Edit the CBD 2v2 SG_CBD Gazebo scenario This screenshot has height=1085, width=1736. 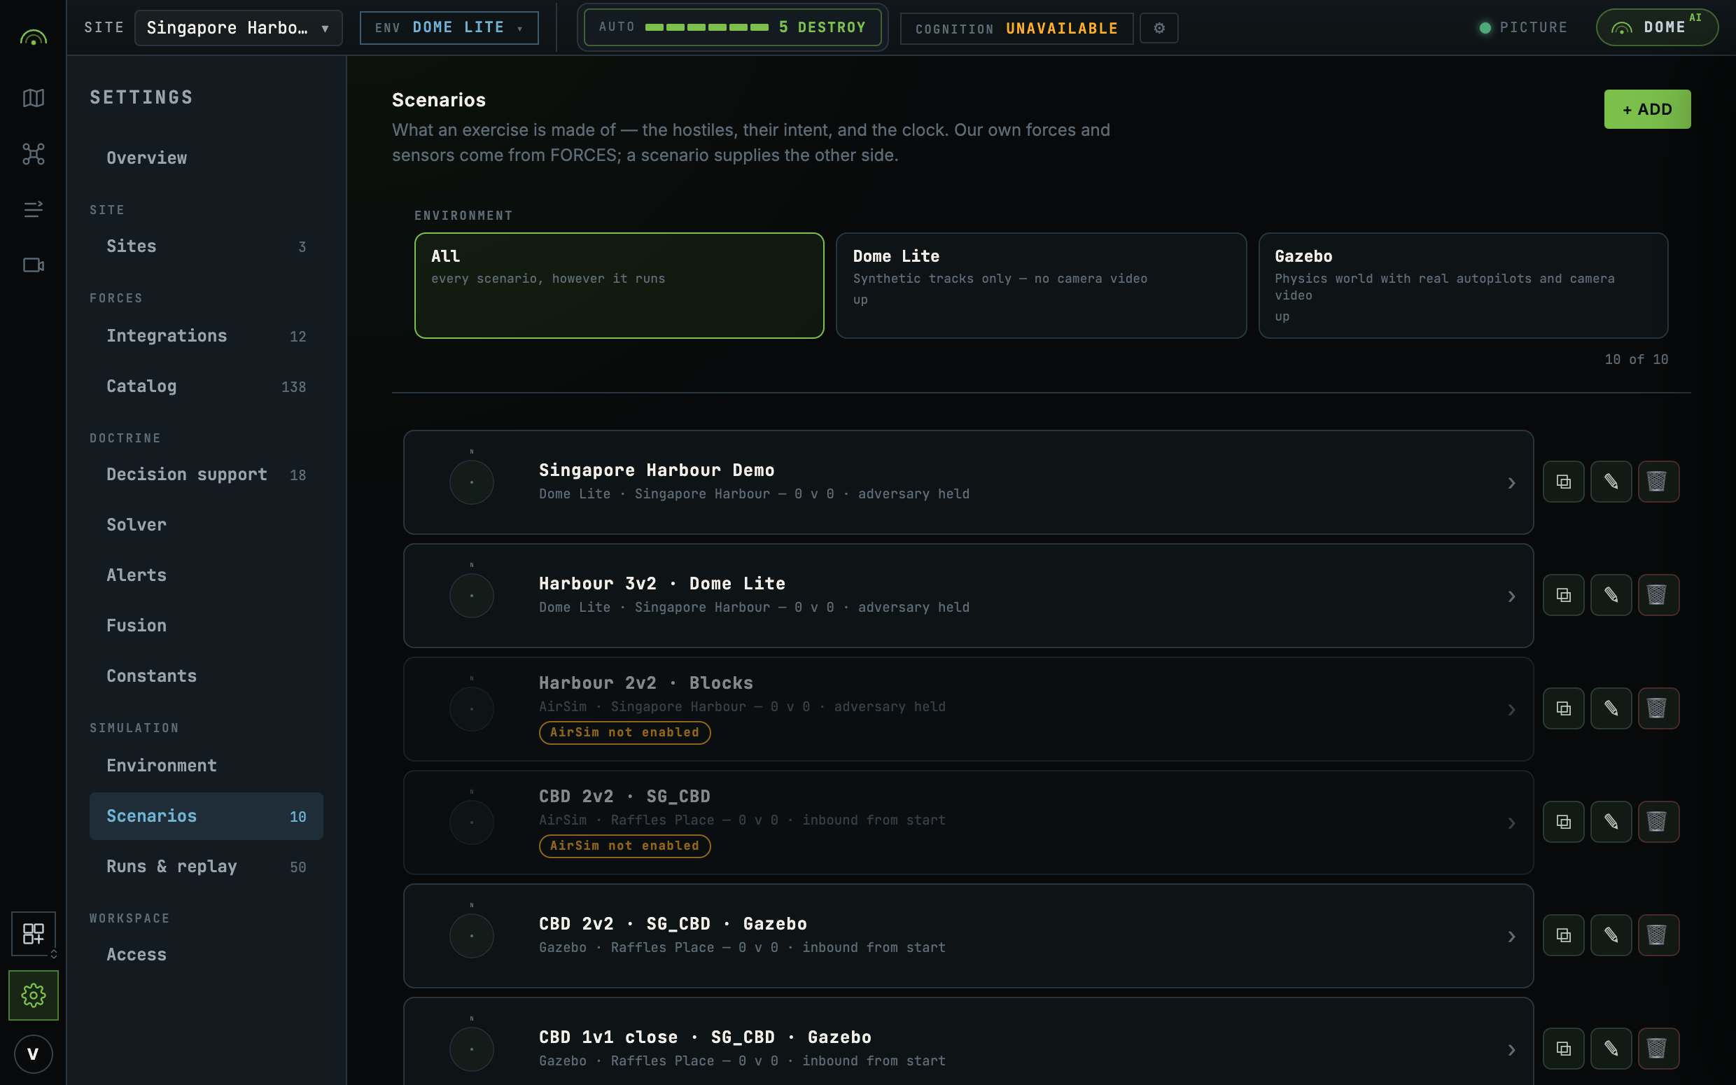coord(1611,935)
